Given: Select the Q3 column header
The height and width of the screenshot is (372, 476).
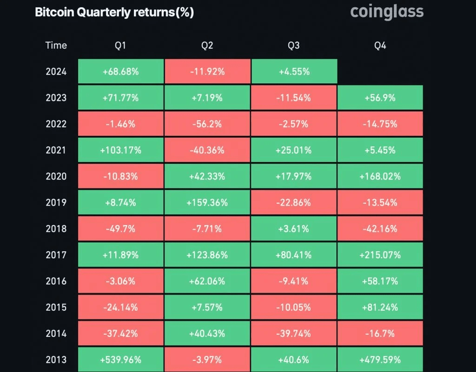Looking at the screenshot, I should click(x=294, y=46).
